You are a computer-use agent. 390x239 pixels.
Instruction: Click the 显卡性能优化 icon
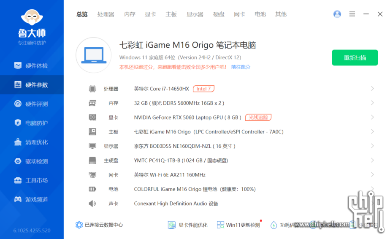point(172,225)
